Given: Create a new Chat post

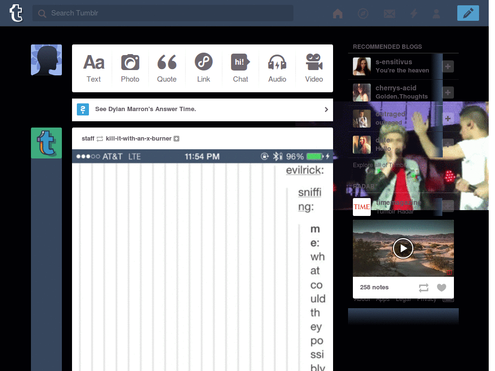Looking at the screenshot, I should 240,68.
